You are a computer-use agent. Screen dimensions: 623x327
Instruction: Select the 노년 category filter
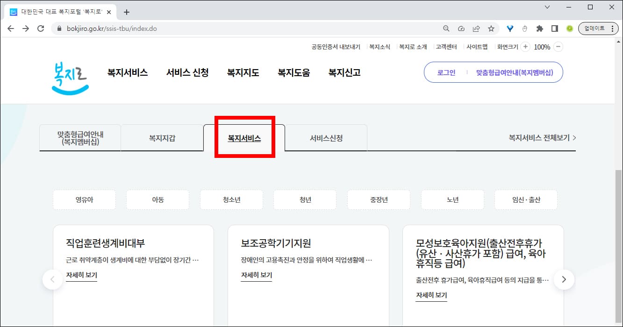pos(452,199)
